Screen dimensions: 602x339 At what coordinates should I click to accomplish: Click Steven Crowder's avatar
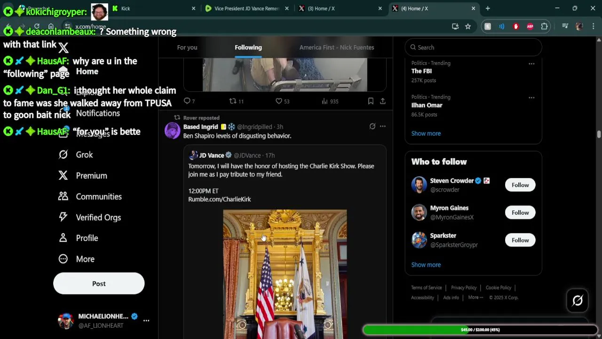tap(419, 185)
